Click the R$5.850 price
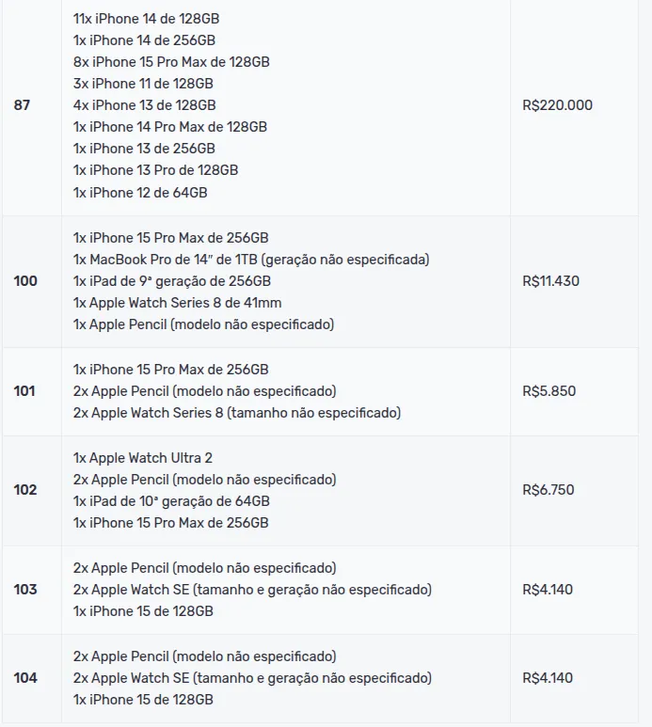Image resolution: width=652 pixels, height=727 pixels. (549, 391)
